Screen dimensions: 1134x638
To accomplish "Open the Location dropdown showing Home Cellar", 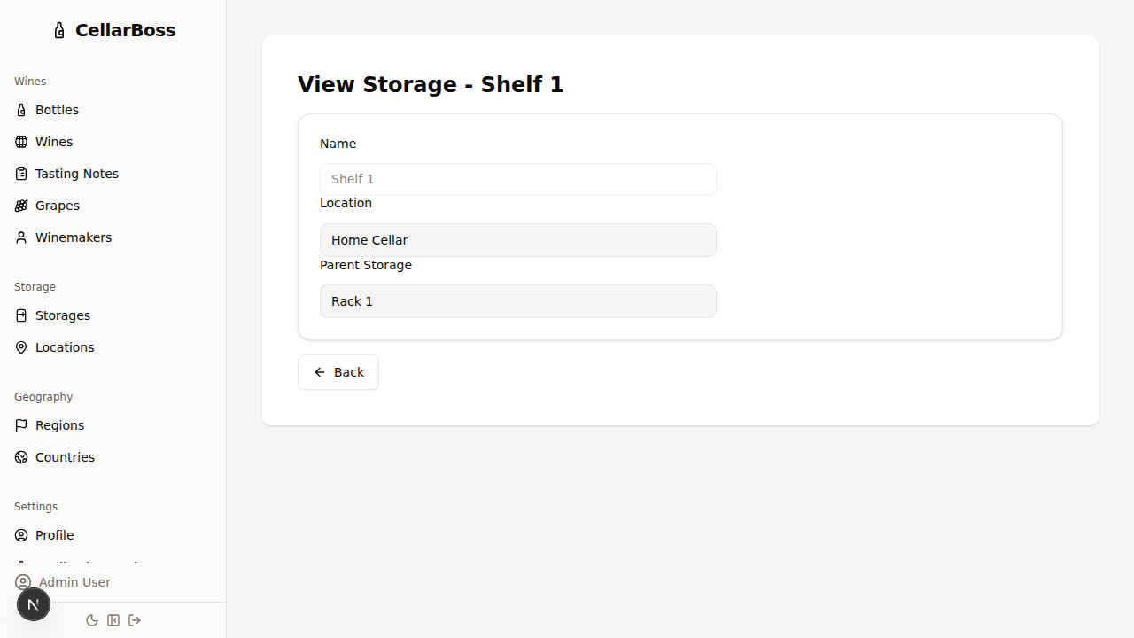I will pos(517,239).
